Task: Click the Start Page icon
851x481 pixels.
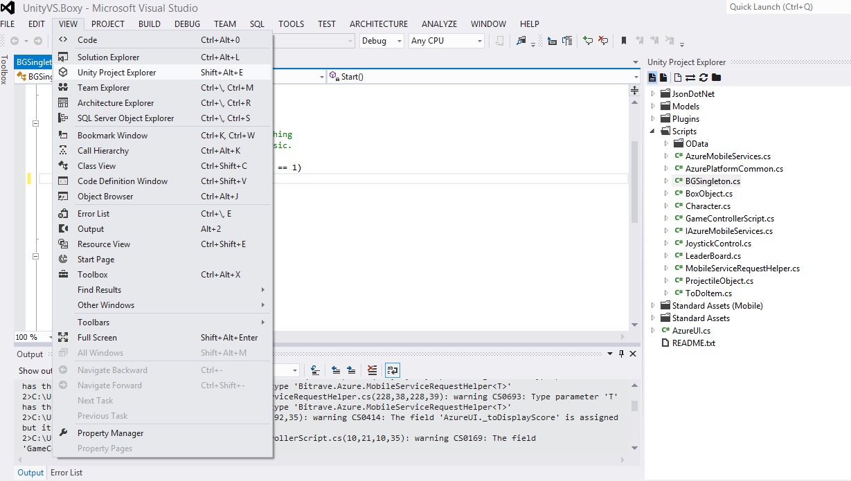Action: (x=63, y=260)
